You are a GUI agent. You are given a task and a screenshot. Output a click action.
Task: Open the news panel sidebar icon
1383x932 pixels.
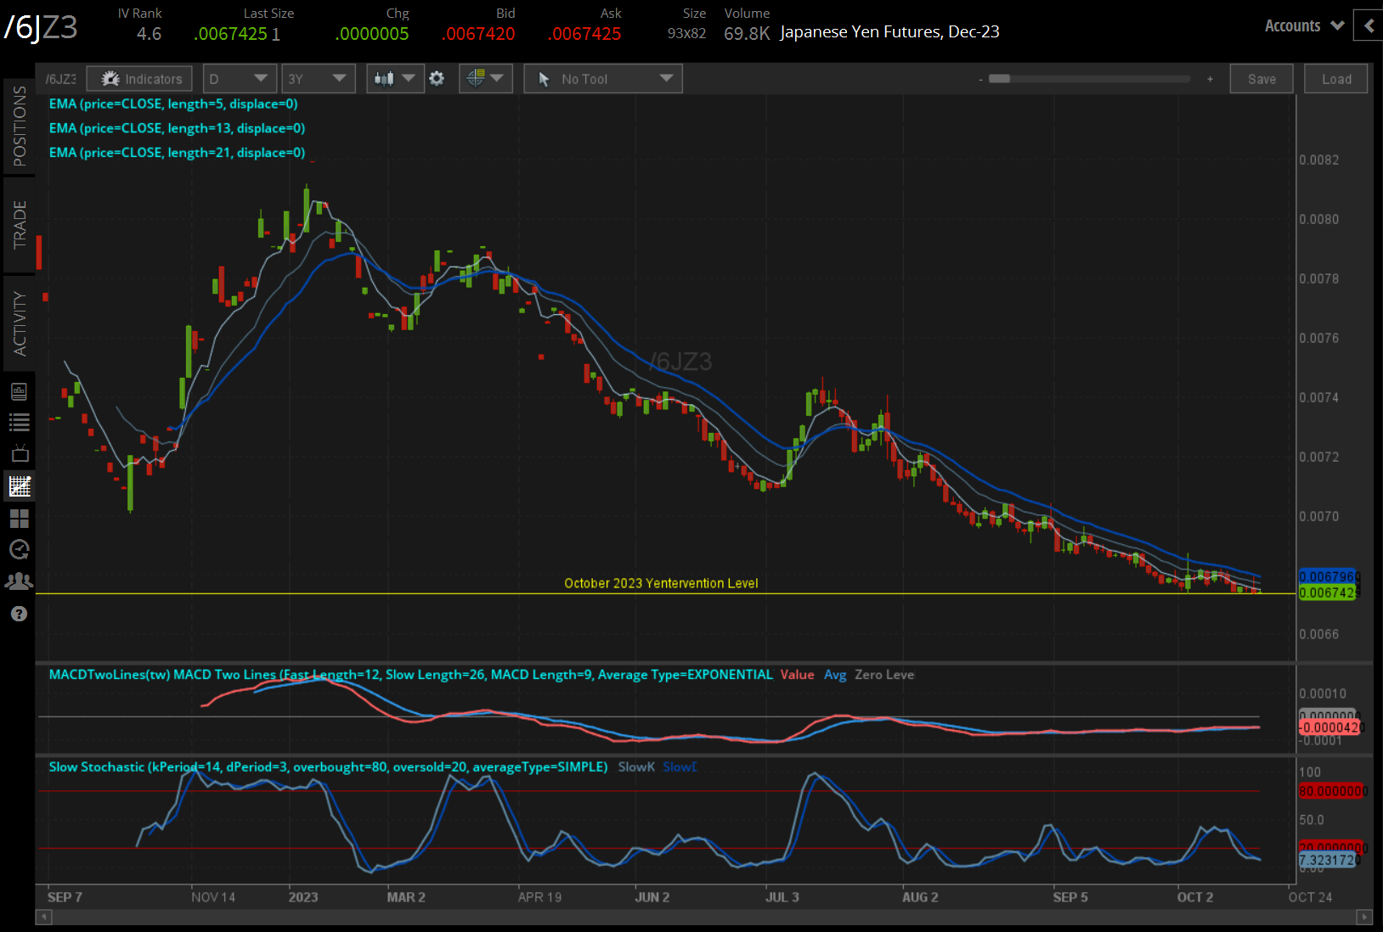click(19, 391)
